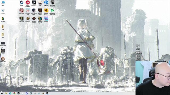The width and height of the screenshot is (170, 95).
Task: Open Microsoft Edge from the taskbar
Action: [10, 93]
